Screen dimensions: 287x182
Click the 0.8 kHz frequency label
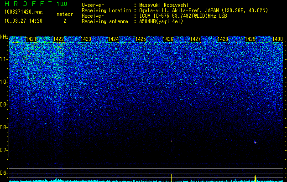coord(4,127)
